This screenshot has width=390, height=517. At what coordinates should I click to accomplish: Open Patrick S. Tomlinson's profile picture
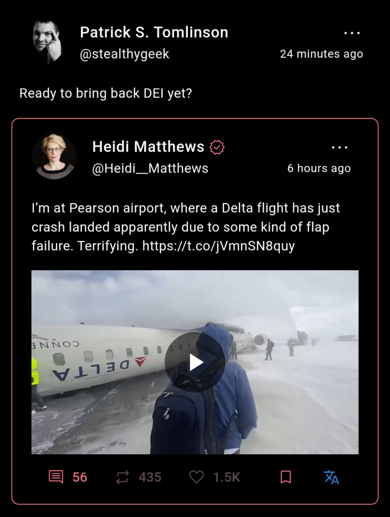point(47,42)
